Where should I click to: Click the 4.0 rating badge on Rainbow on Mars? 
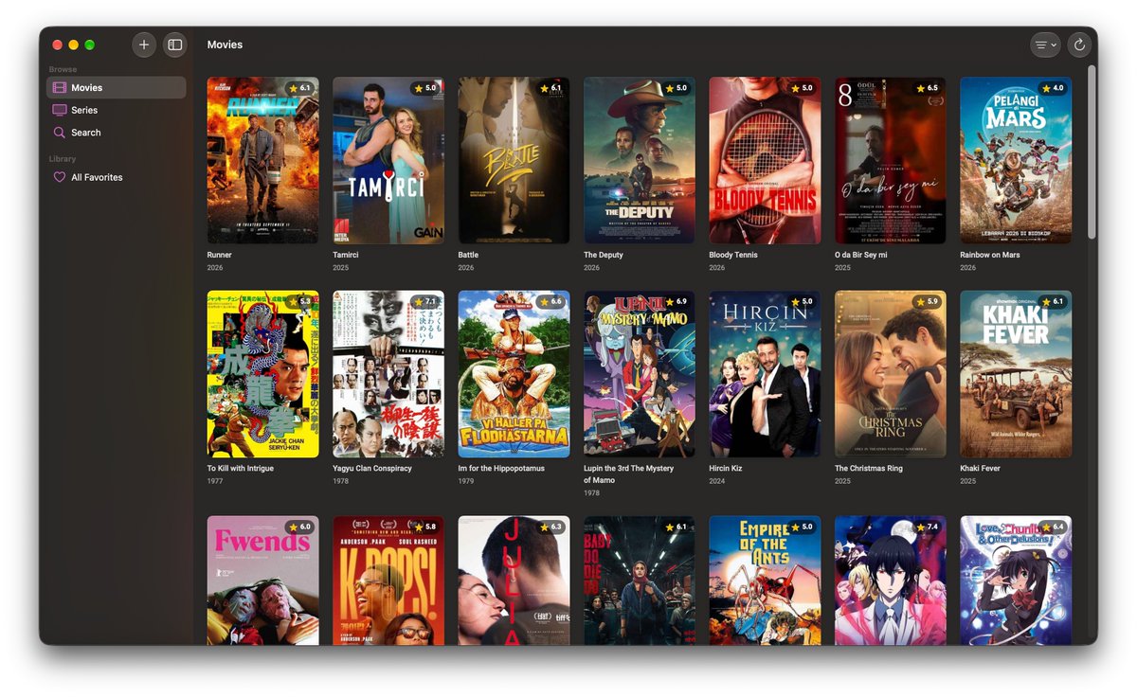pos(1053,88)
